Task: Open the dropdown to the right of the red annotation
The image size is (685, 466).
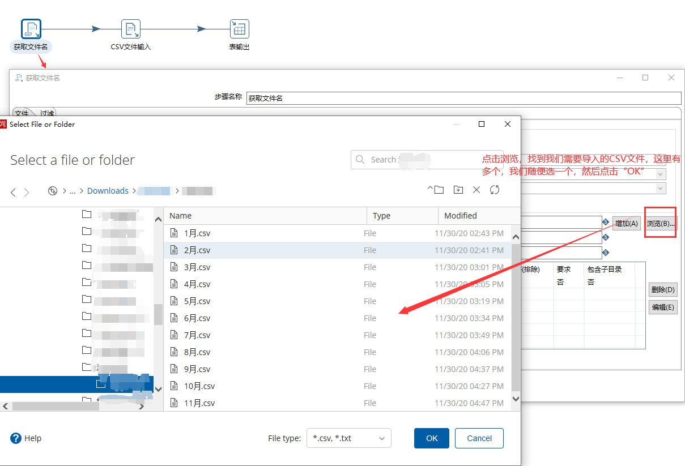Action: pyautogui.click(x=662, y=173)
